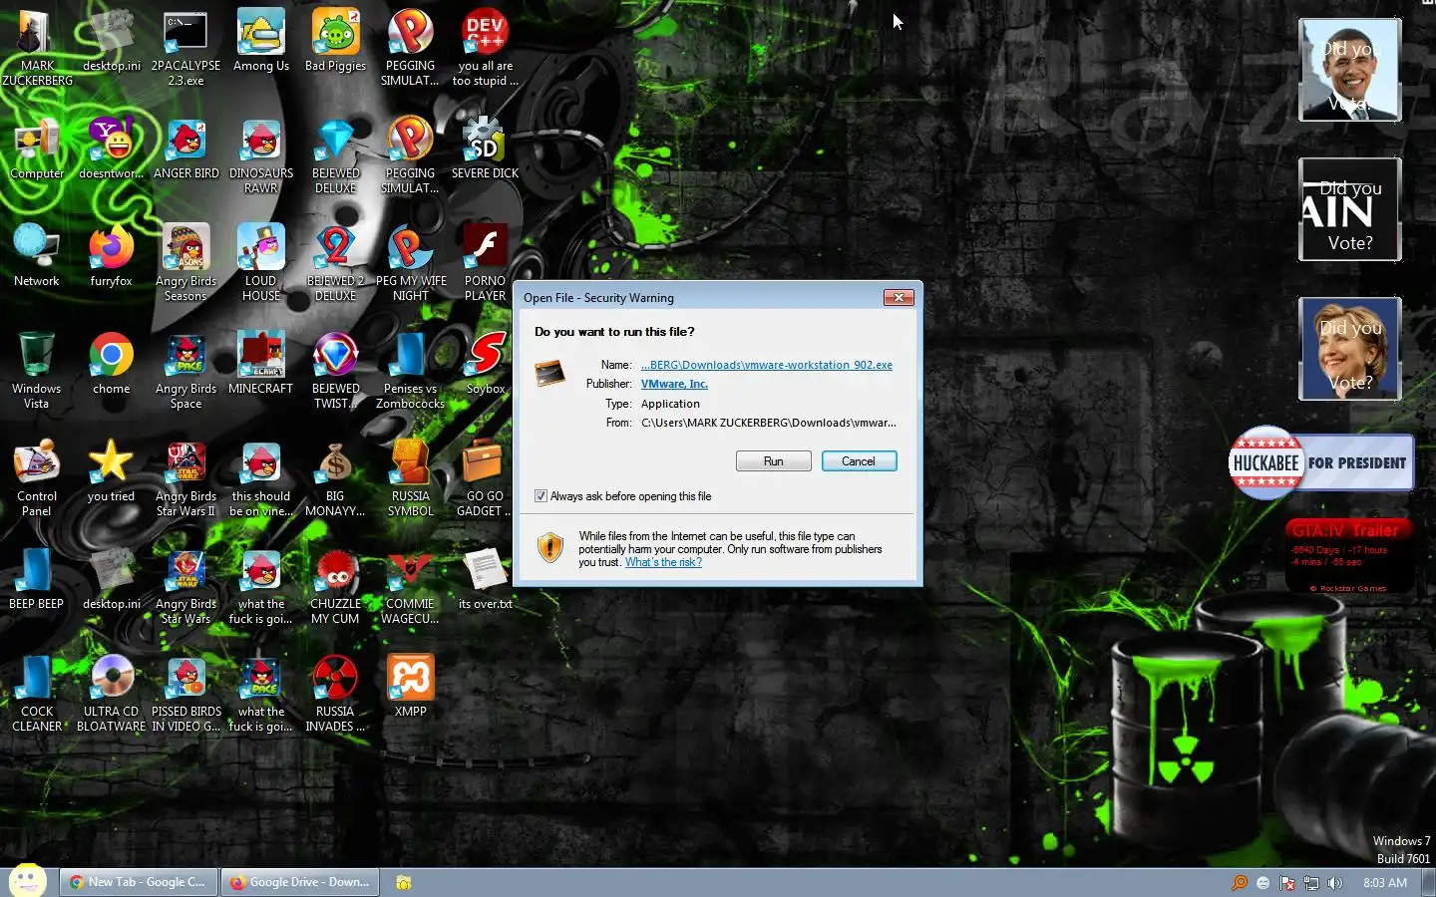Open the pinned folder icon in the taskbar
This screenshot has width=1436, height=897.
(404, 882)
